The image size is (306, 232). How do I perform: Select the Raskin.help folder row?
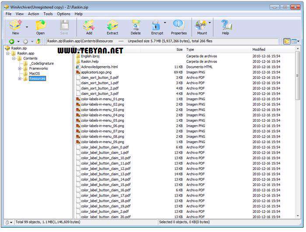[x=185, y=61]
